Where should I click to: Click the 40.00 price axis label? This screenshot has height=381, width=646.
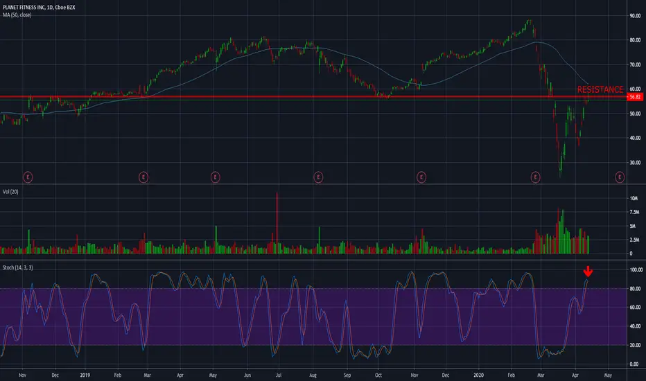click(x=635, y=138)
